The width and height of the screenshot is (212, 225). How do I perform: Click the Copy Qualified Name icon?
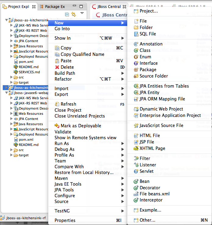point(57,54)
